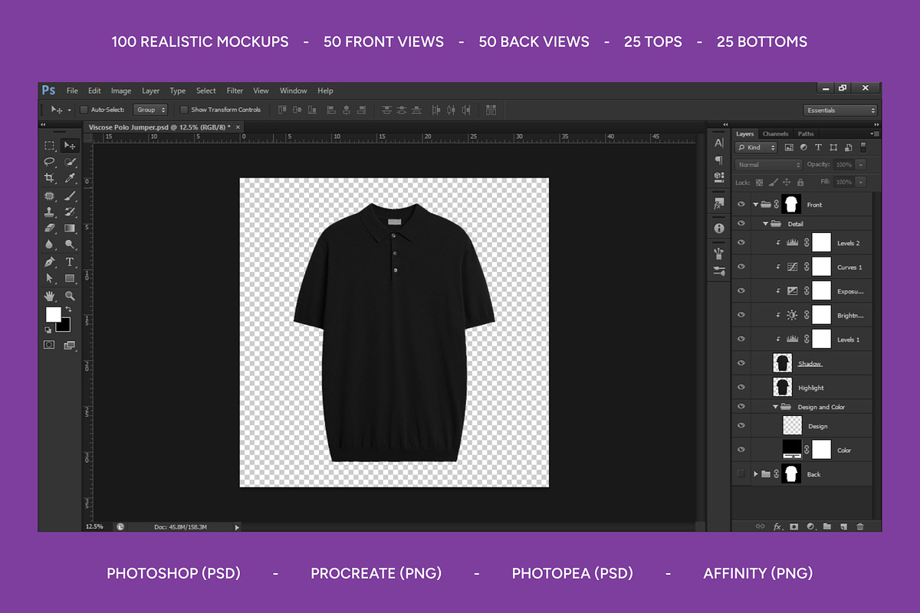Expand the Back group
This screenshot has width=920, height=613.
point(756,474)
